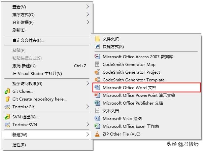Viewport: 203px width, 151px height.
Task: Click the VLC cone ZIP file icon
Action: [x=97, y=134]
